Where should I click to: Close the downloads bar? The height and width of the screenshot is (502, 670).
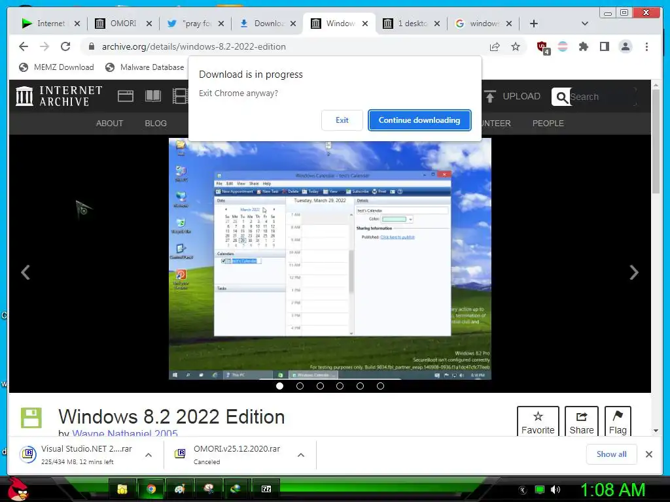click(x=648, y=454)
